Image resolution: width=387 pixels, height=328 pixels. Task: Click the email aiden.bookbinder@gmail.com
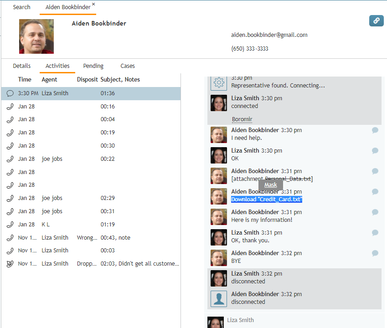pos(269,35)
